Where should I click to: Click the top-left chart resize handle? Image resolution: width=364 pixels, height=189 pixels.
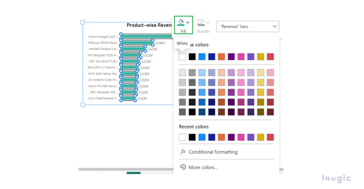click(83, 22)
